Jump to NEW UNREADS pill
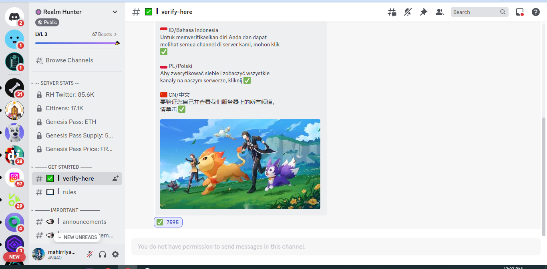Viewport: 547px width, 269px height. pyautogui.click(x=77, y=237)
